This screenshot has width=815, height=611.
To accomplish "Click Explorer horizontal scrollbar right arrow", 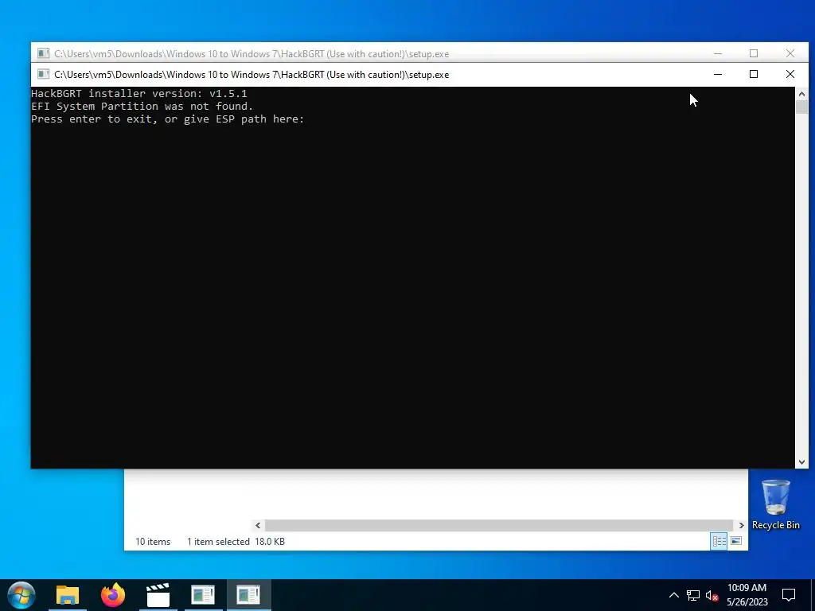I will [x=741, y=525].
